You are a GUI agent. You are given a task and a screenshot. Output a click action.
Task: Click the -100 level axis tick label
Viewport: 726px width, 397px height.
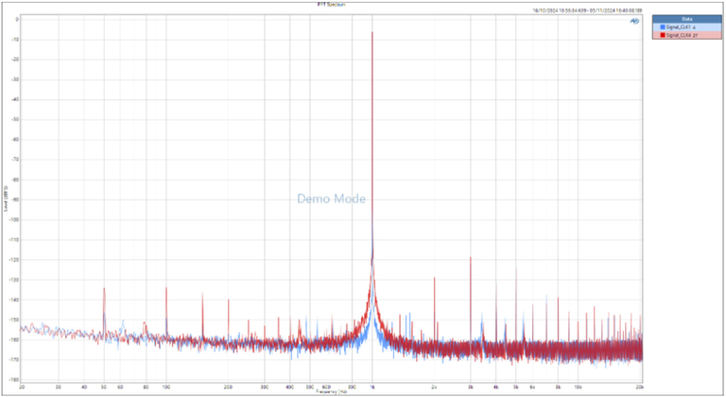tap(15, 220)
